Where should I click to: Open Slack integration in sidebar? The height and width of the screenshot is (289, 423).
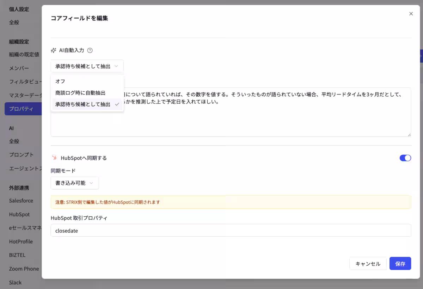point(16,283)
